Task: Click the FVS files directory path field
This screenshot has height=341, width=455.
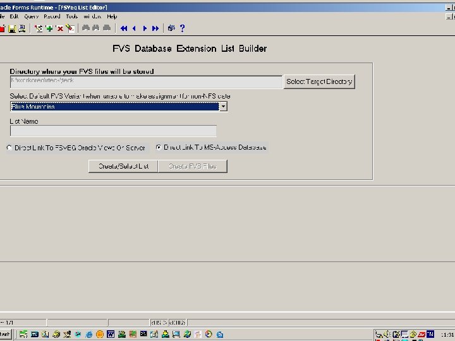Action: (x=146, y=82)
